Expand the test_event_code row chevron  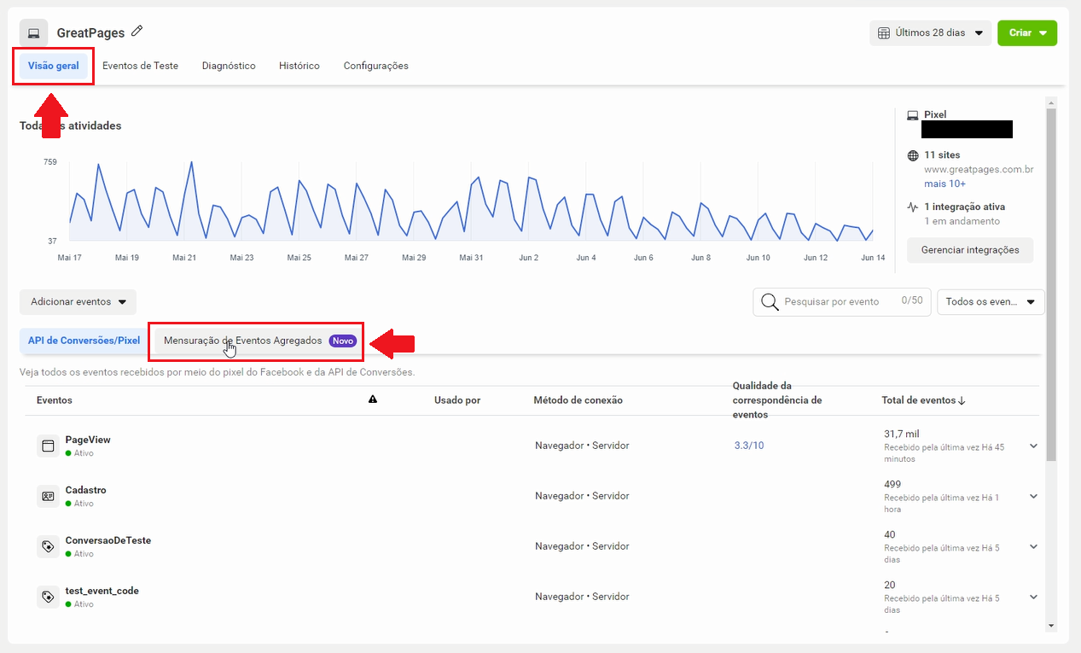click(x=1034, y=597)
